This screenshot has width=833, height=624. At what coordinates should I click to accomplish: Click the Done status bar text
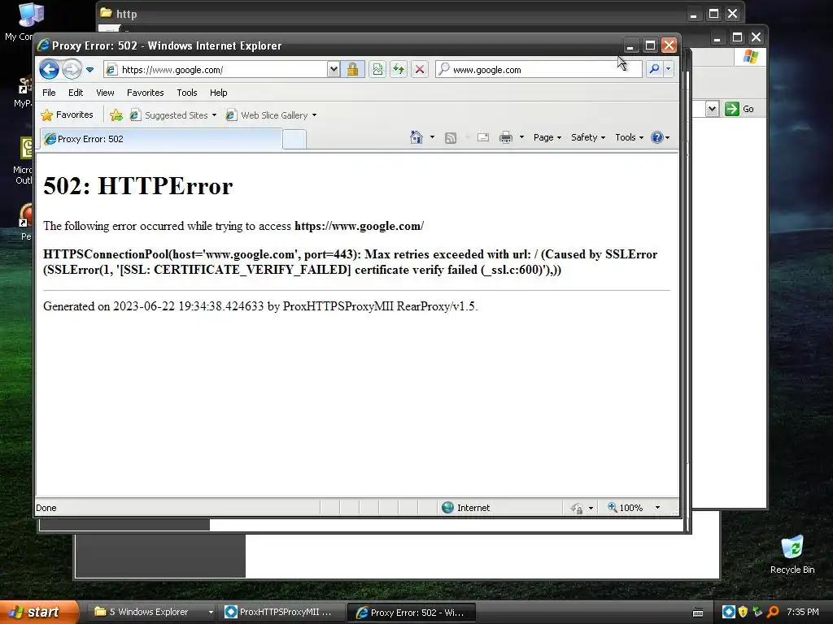(46, 508)
